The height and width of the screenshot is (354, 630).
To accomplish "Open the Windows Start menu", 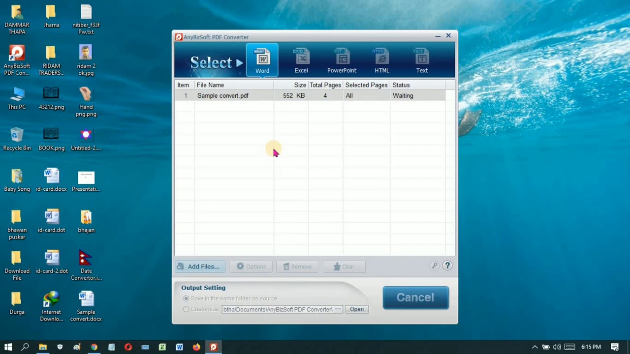I will pyautogui.click(x=8, y=347).
